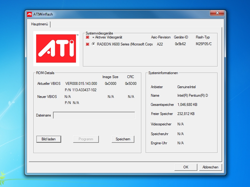The height and width of the screenshot is (187, 250).
Task: Click the CRC value 0x5D00
Action: [x=131, y=84]
